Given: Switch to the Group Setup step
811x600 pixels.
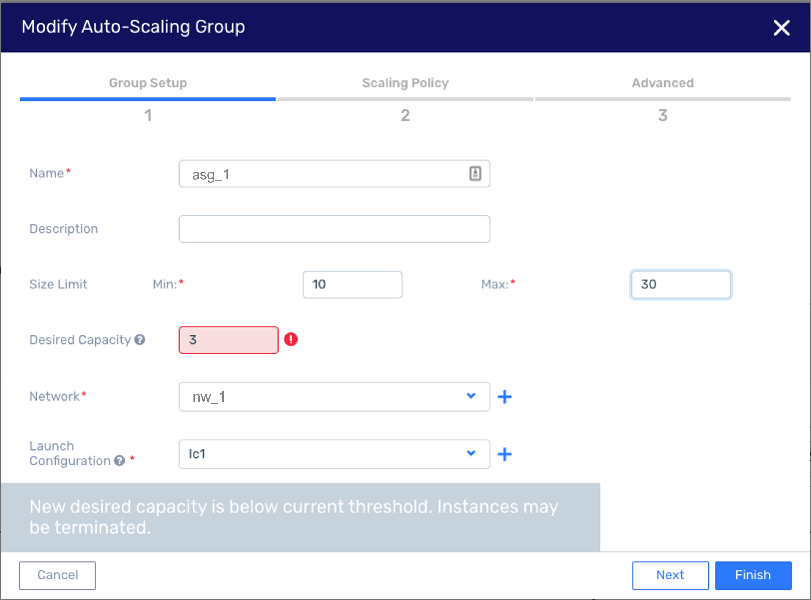Looking at the screenshot, I should 148,83.
